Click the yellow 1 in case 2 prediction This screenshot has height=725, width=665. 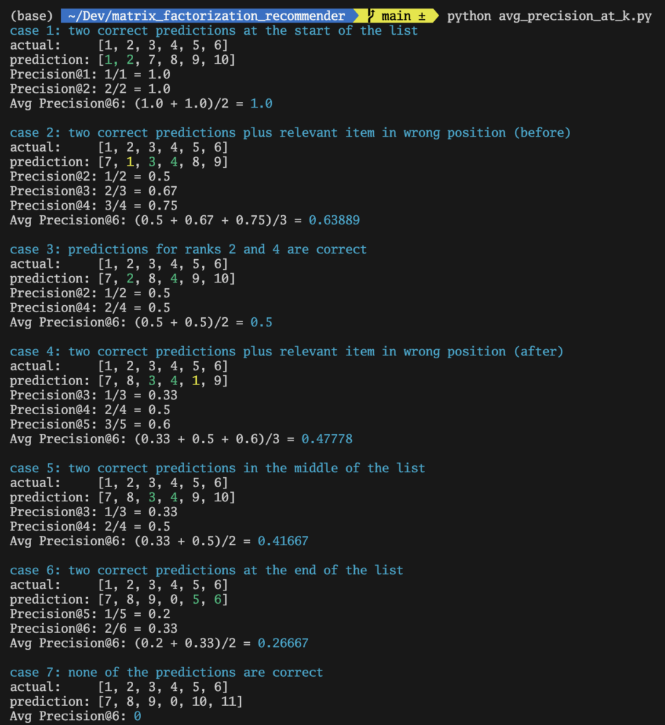point(130,162)
